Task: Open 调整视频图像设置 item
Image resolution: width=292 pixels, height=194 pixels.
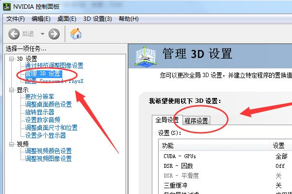Action: 48,159
